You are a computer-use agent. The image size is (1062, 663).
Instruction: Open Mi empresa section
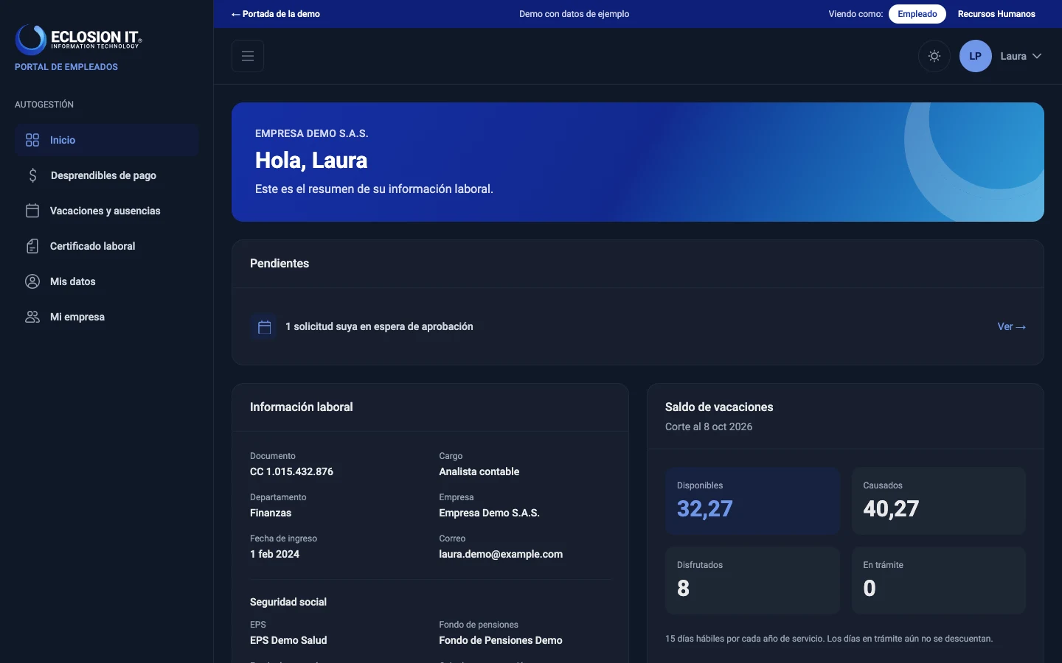(107, 317)
